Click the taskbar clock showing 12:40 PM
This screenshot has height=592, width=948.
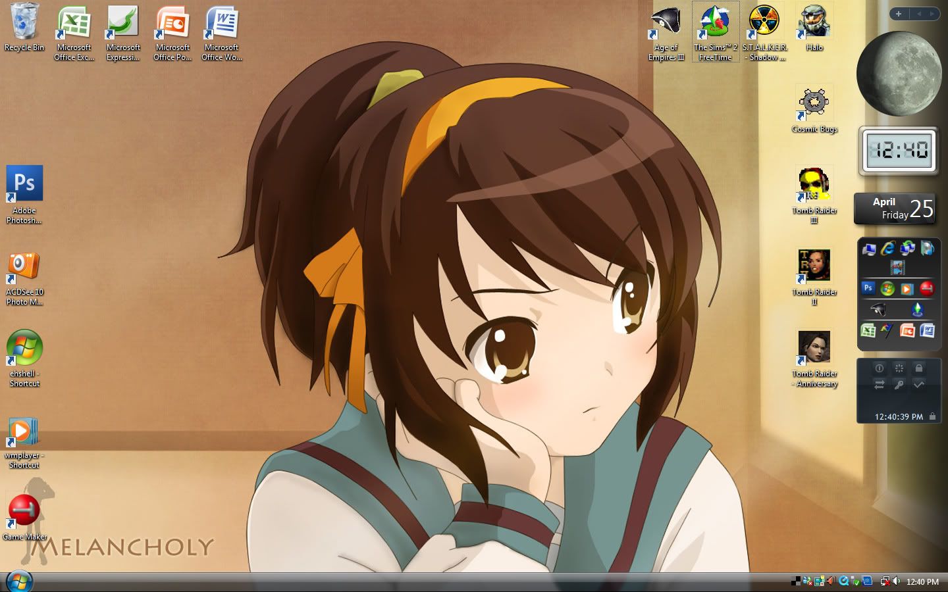[x=922, y=581]
